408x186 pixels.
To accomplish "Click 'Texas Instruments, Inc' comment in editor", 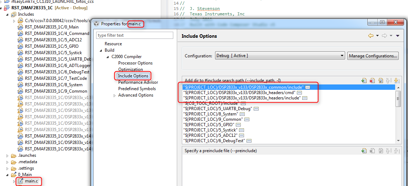I will point(217,14).
